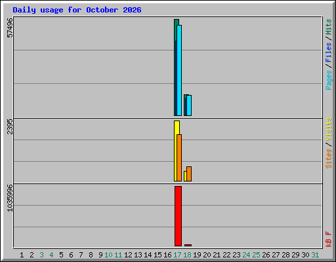Click green day label 4
This screenshot has height=262, width=336.
point(51,255)
